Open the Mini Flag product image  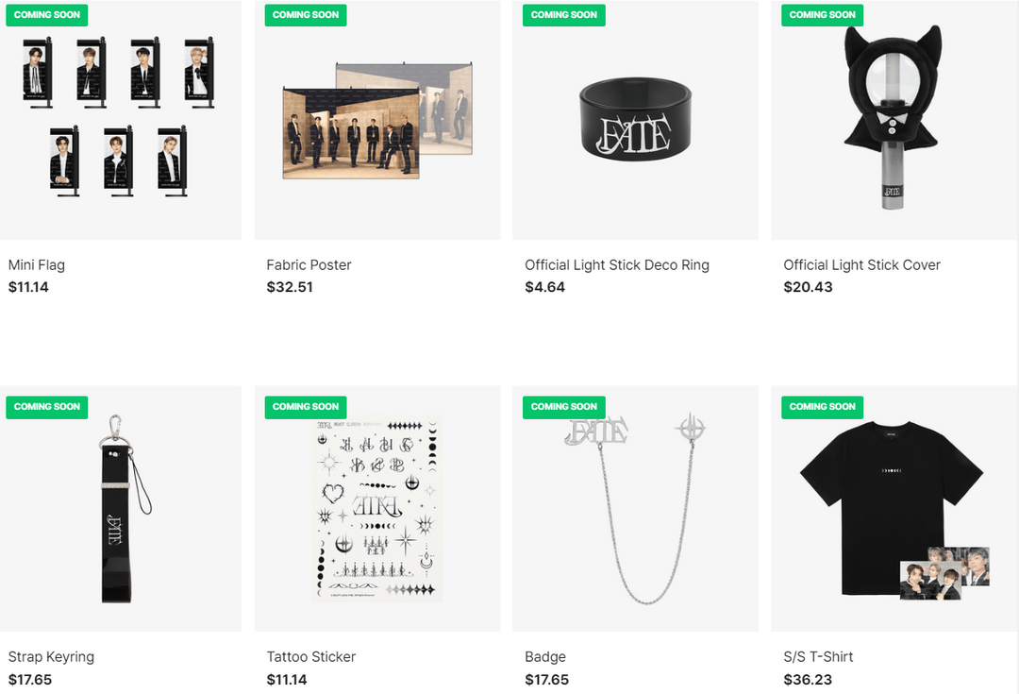coord(120,120)
